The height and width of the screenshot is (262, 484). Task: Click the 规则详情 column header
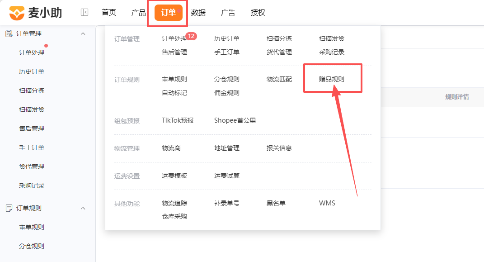457,97
